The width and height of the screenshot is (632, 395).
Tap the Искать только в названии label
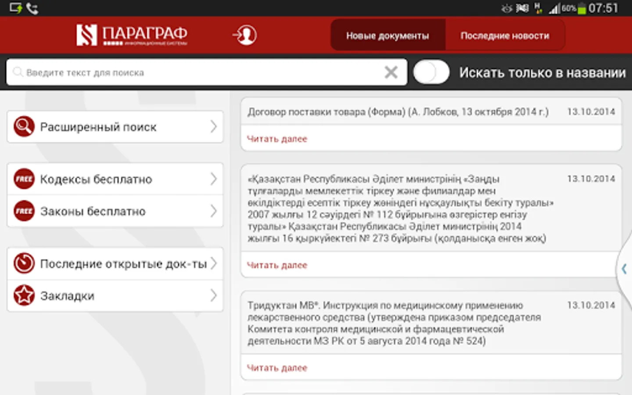coord(542,72)
